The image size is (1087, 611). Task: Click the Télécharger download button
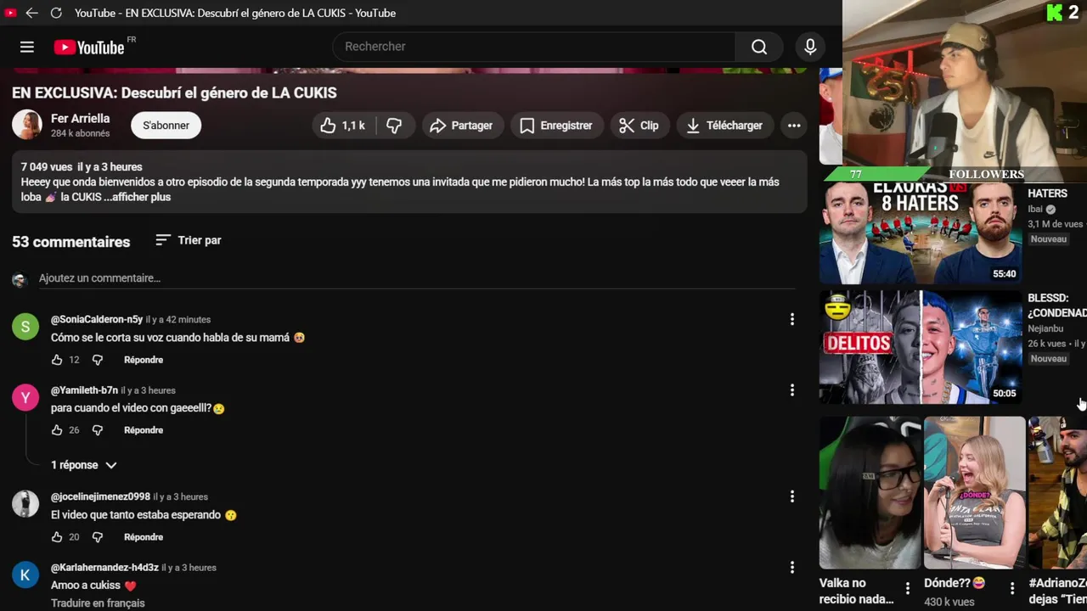724,126
